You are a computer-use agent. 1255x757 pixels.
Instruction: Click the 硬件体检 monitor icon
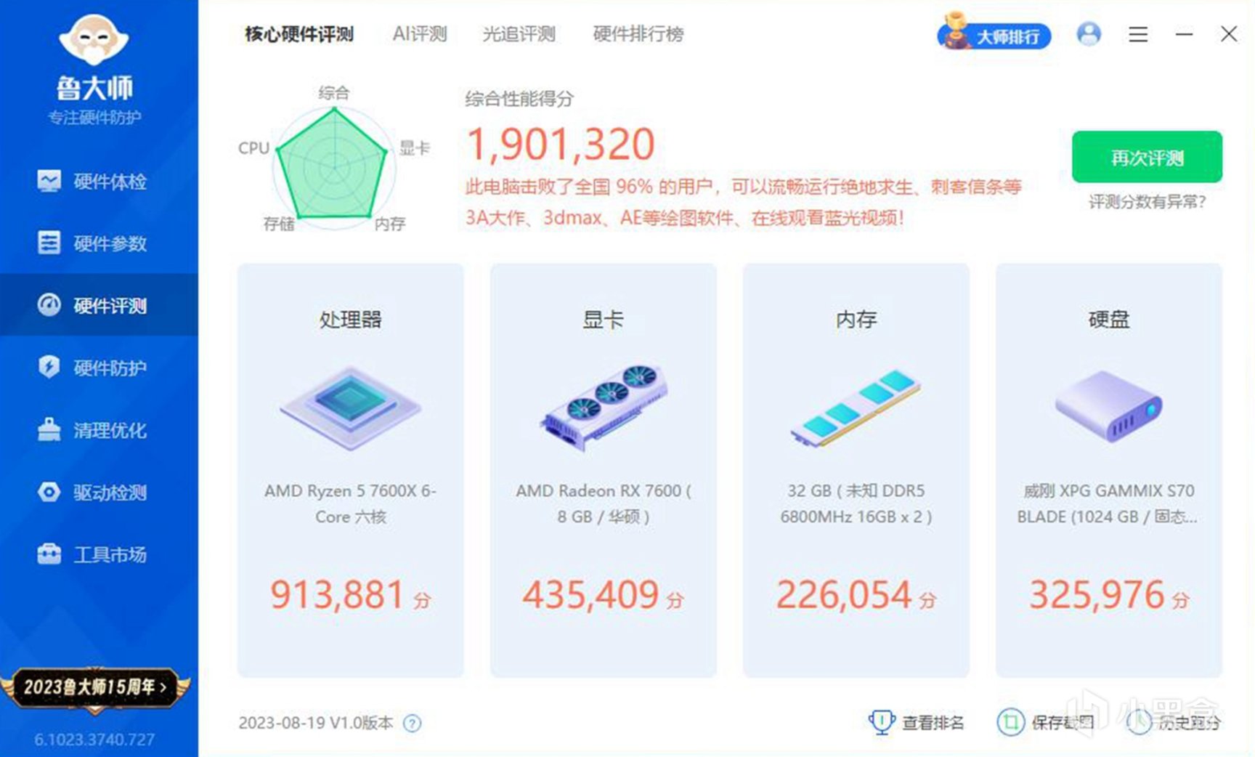(49, 181)
